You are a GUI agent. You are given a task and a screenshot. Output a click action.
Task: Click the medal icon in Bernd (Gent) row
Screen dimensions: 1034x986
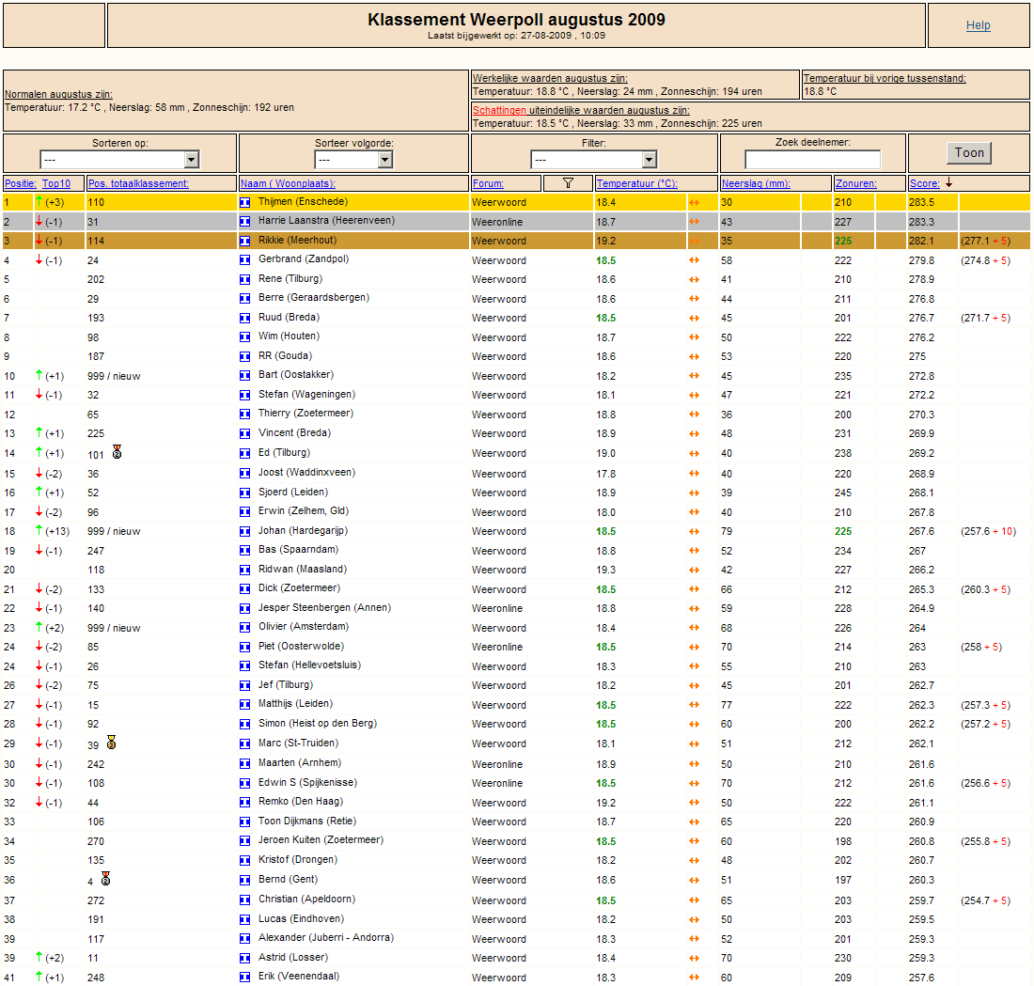pyautogui.click(x=105, y=879)
